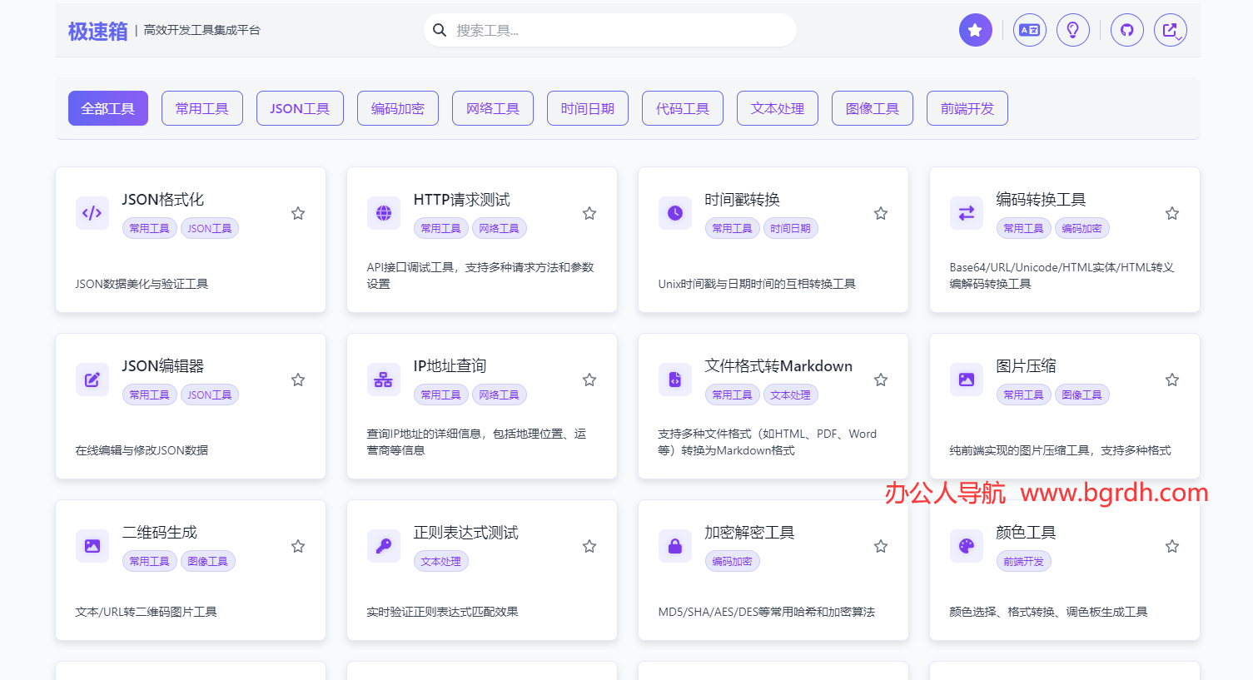Click the 颜色工具 palette icon
This screenshot has height=680, width=1253.
click(966, 546)
